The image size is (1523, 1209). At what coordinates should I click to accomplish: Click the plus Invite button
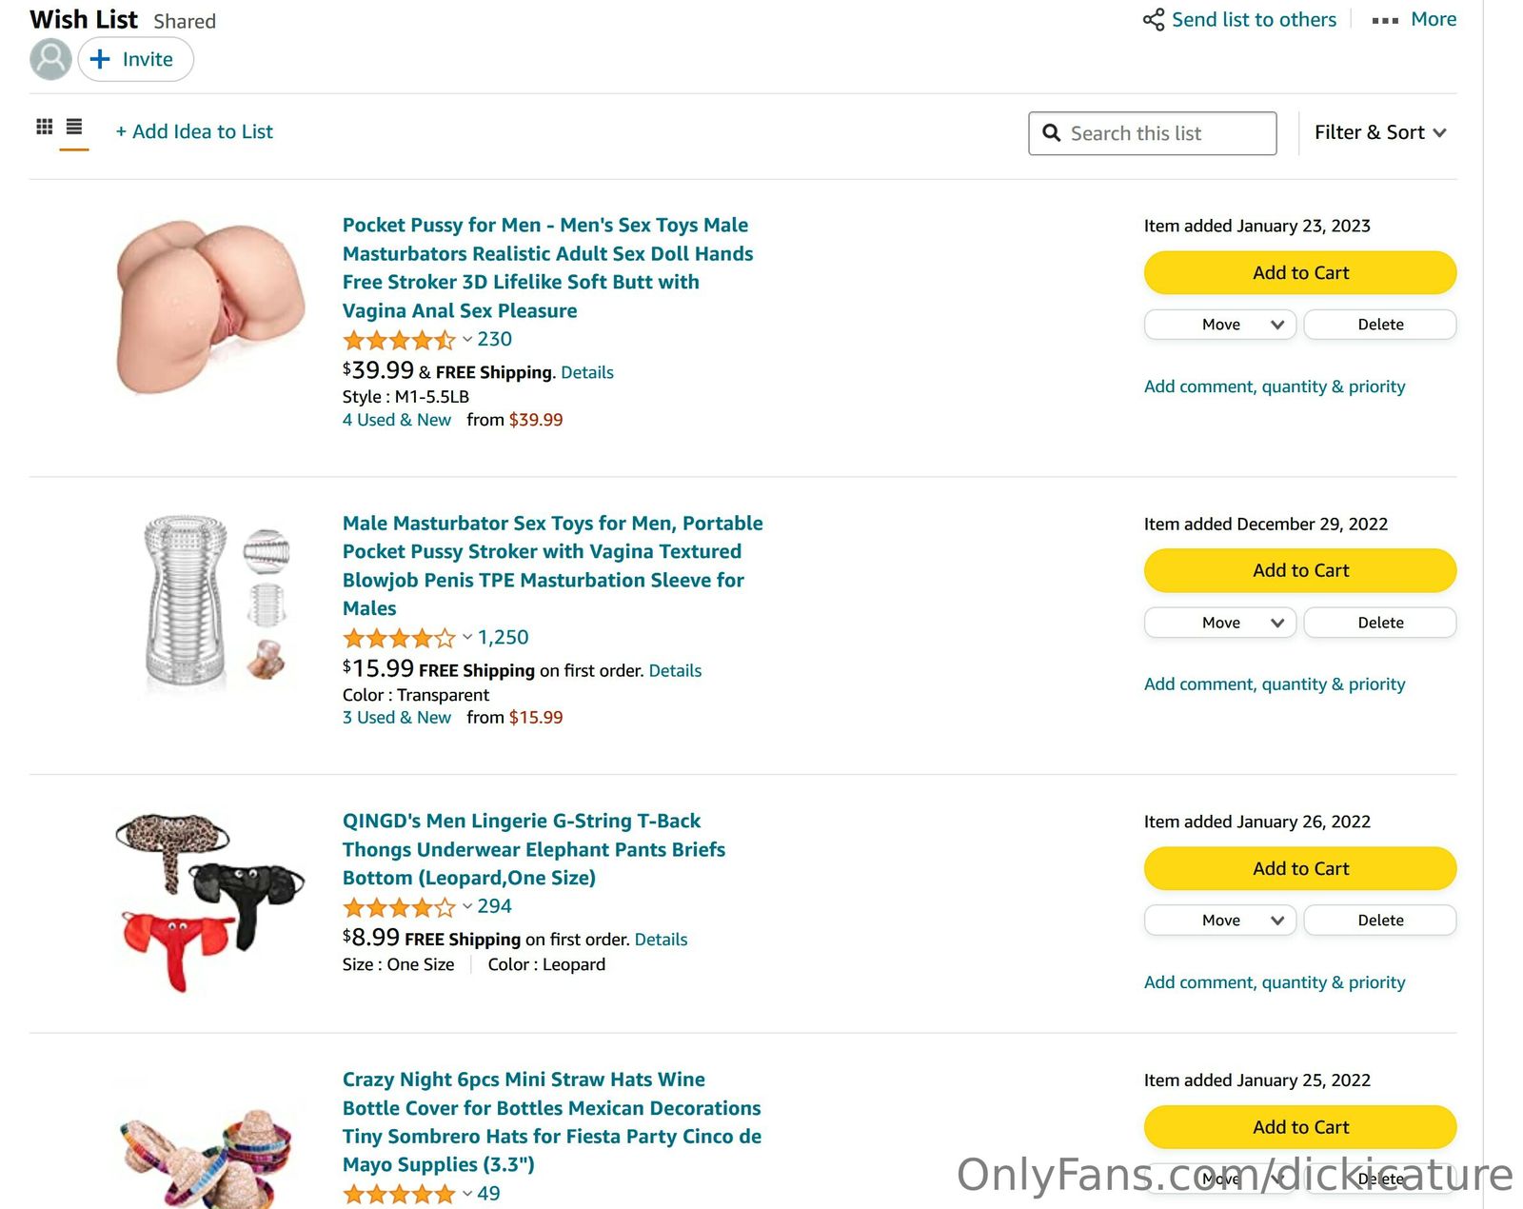point(135,59)
